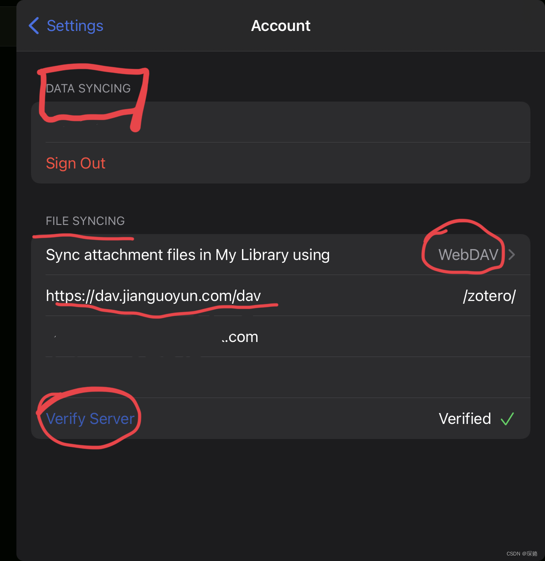545x561 pixels.
Task: Tap the /zotero/ path suffix
Action: click(489, 296)
